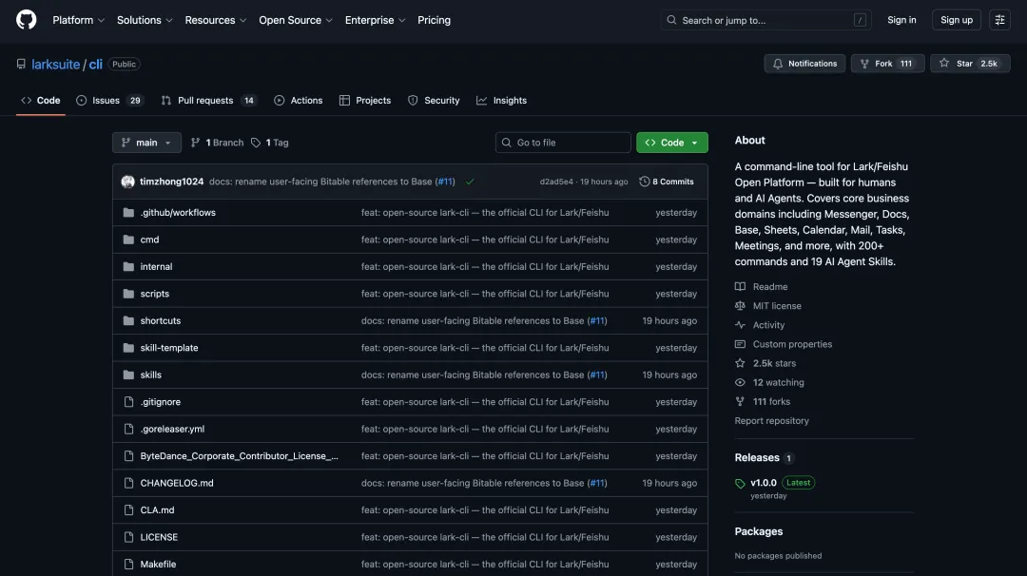The height and width of the screenshot is (576, 1027).
Task: Click the Makefile file icon
Action: (128, 565)
